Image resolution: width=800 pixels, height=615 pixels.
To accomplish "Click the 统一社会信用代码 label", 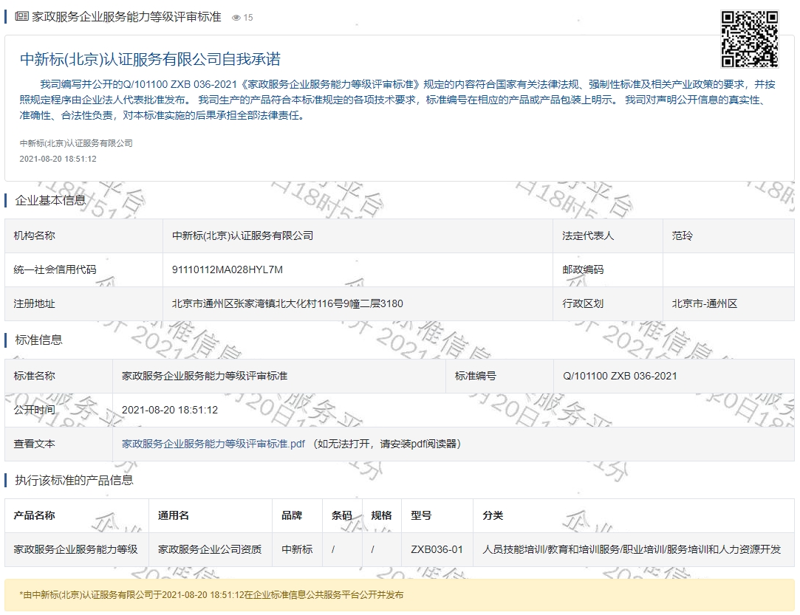I will pyautogui.click(x=55, y=269).
